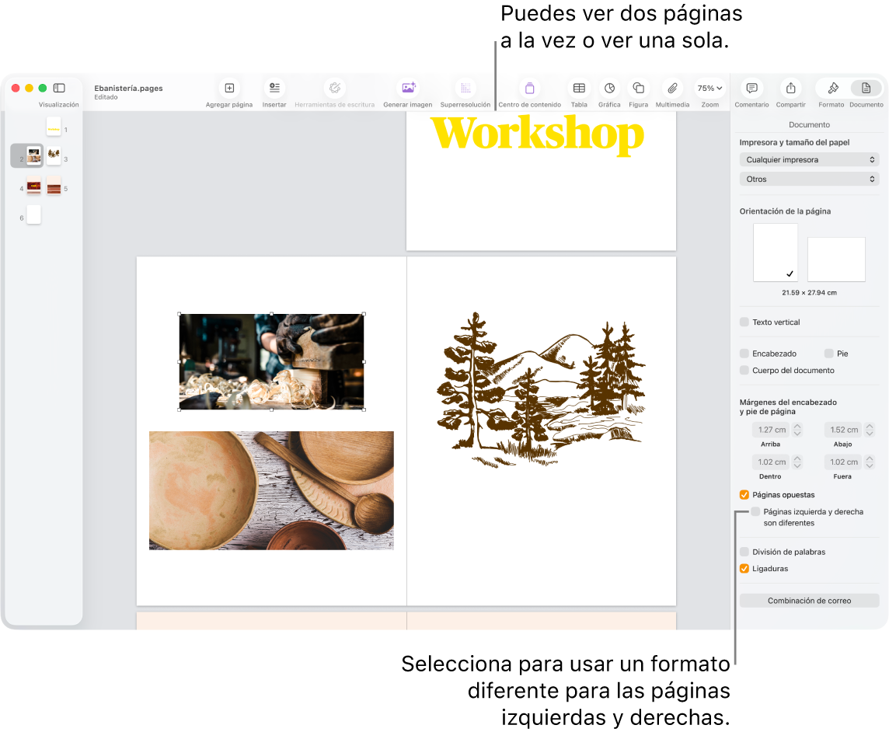
Task: Click the Gráfica chart icon
Action: click(609, 89)
